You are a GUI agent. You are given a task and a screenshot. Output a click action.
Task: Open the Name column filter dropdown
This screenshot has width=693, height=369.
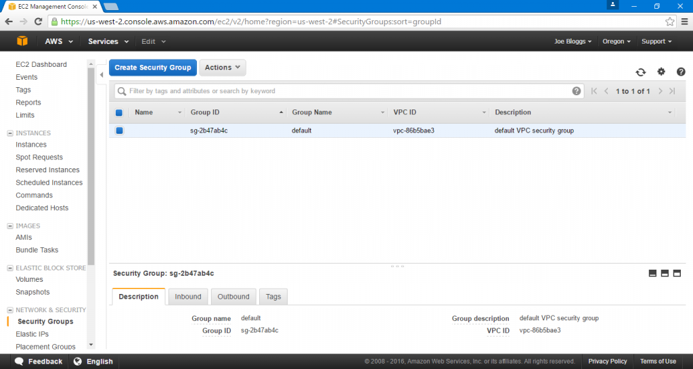point(179,113)
